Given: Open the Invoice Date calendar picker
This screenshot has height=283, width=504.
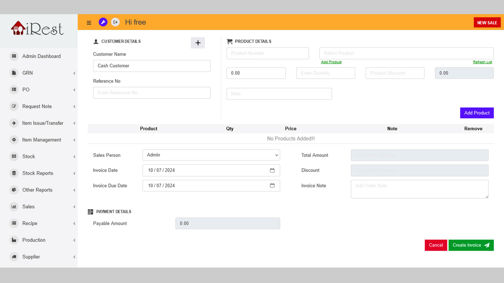Looking at the screenshot, I should point(272,170).
